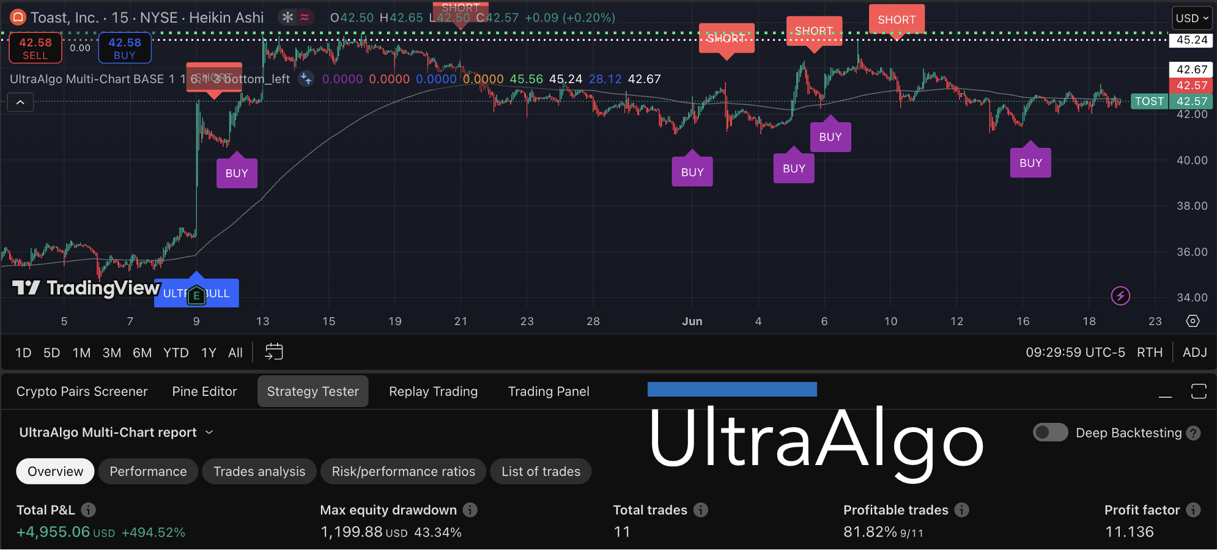Set the chart range to 3M
The height and width of the screenshot is (550, 1217).
point(112,353)
